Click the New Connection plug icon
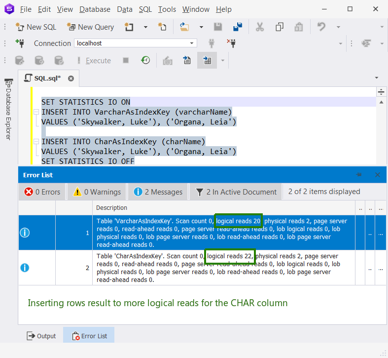The image size is (388, 358). (20, 43)
